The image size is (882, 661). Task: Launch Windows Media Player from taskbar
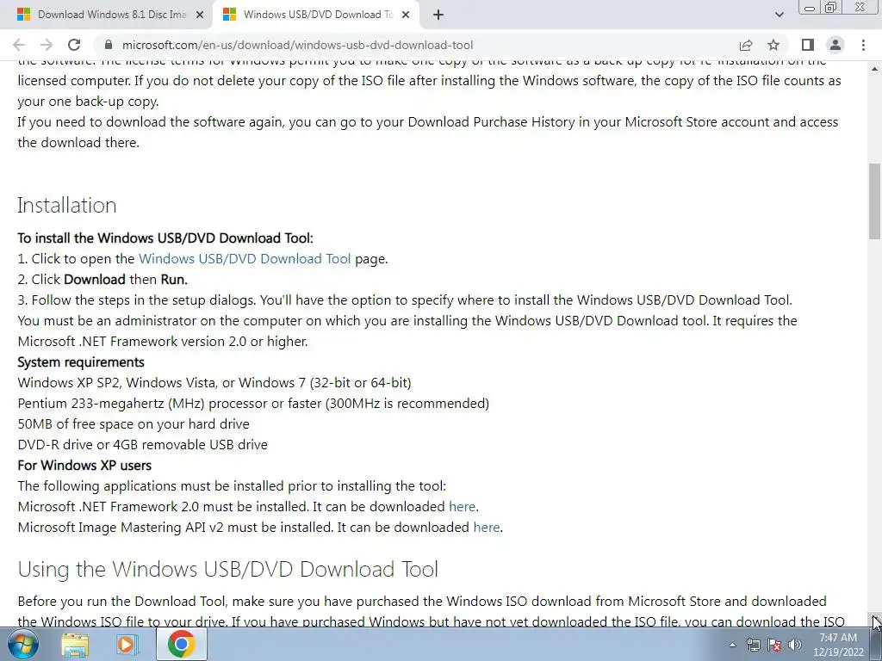pos(127,645)
